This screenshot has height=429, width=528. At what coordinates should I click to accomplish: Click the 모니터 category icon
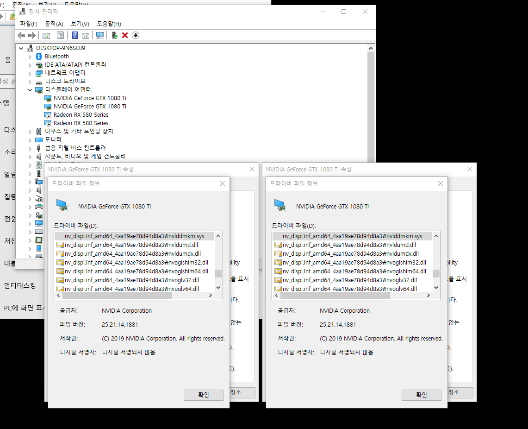(39, 139)
